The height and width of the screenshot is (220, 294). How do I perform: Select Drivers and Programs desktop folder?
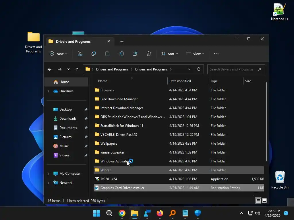point(33,42)
